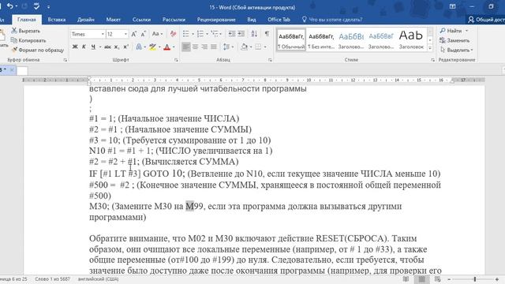The width and height of the screenshot is (505, 284).
Task: Open the Макет ribbon tab
Action: click(x=114, y=20)
